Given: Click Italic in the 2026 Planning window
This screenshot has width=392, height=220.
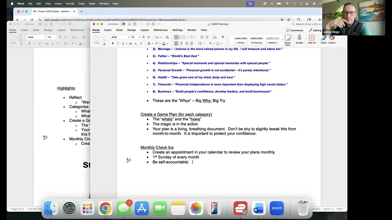Looking at the screenshot, I should click(118, 43).
